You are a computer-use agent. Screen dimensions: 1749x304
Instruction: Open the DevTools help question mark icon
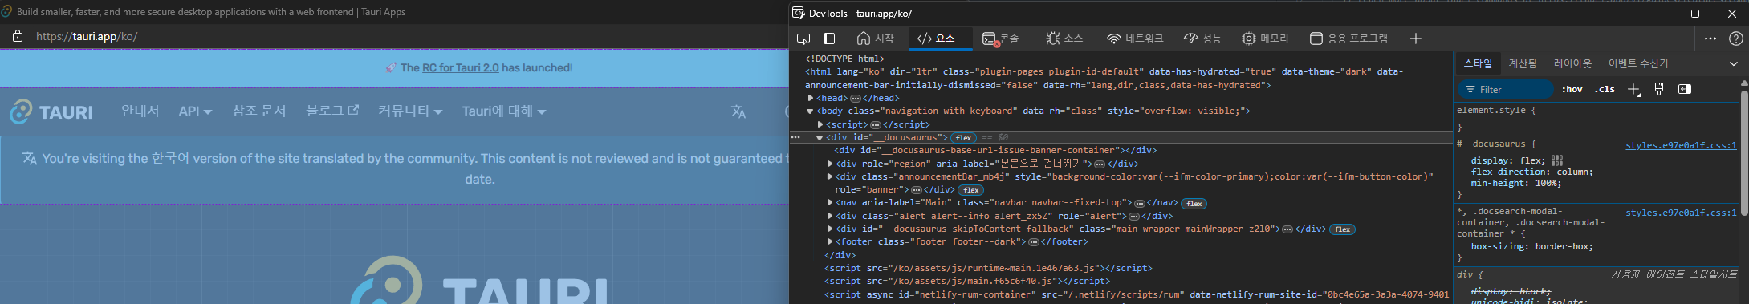[1735, 39]
